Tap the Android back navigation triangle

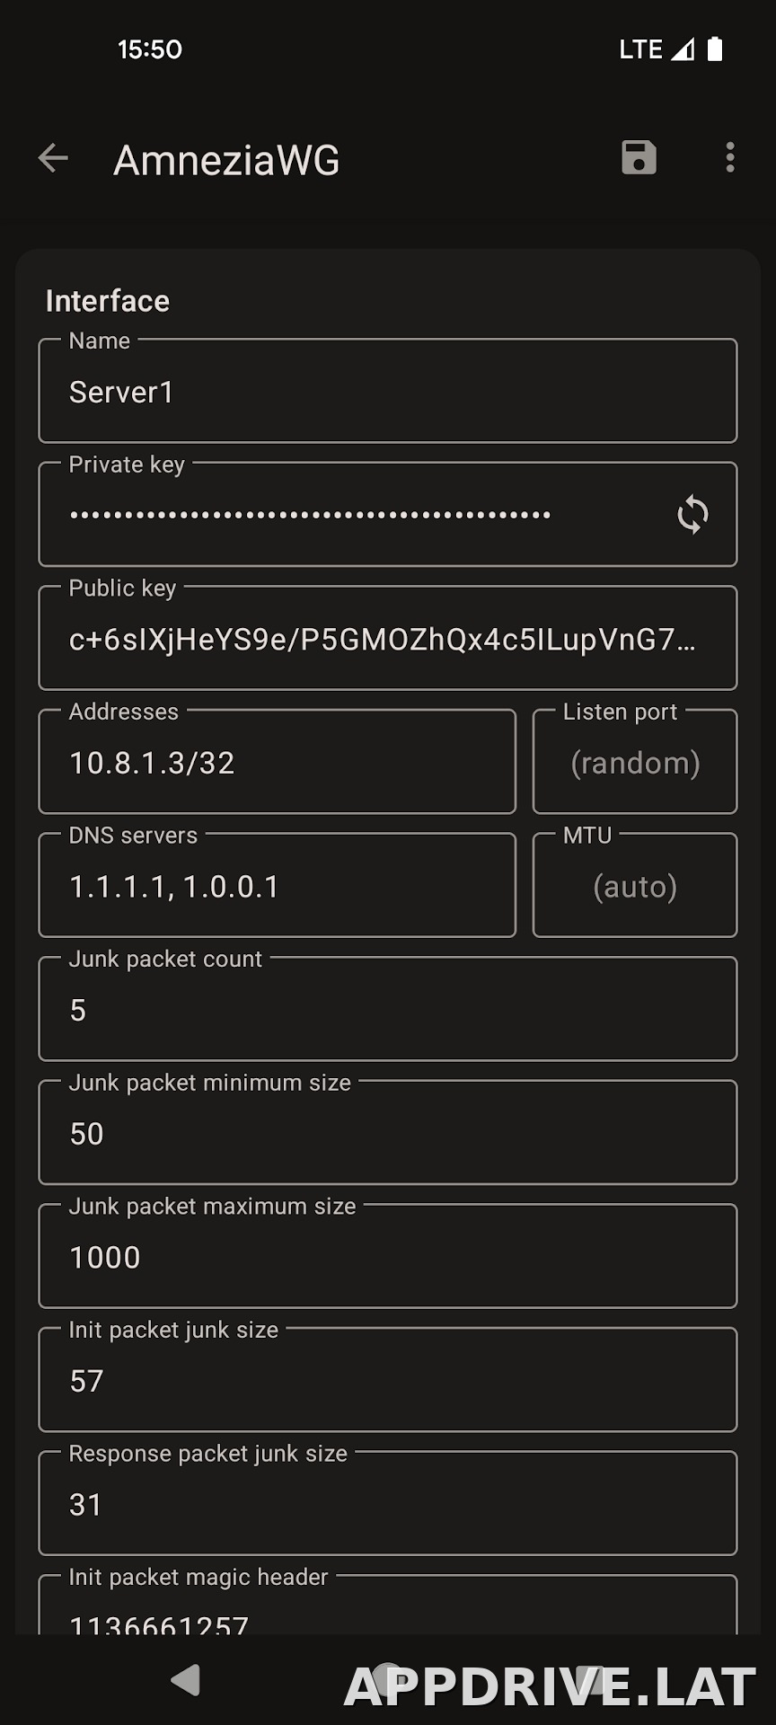185,1679
